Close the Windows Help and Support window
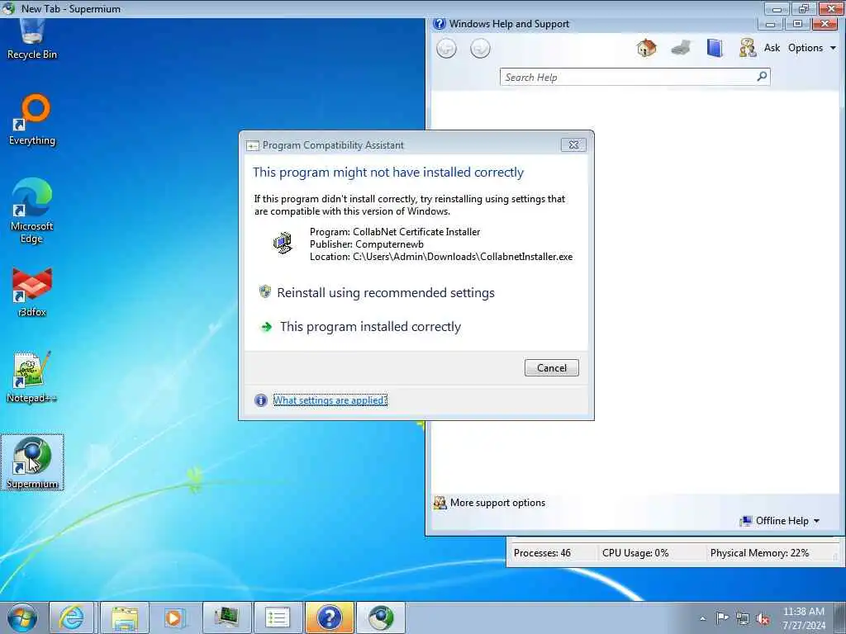 click(x=825, y=24)
